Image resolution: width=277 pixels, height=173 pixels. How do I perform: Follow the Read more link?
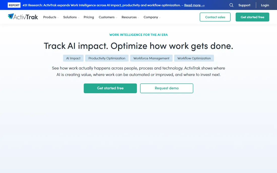[194, 5]
